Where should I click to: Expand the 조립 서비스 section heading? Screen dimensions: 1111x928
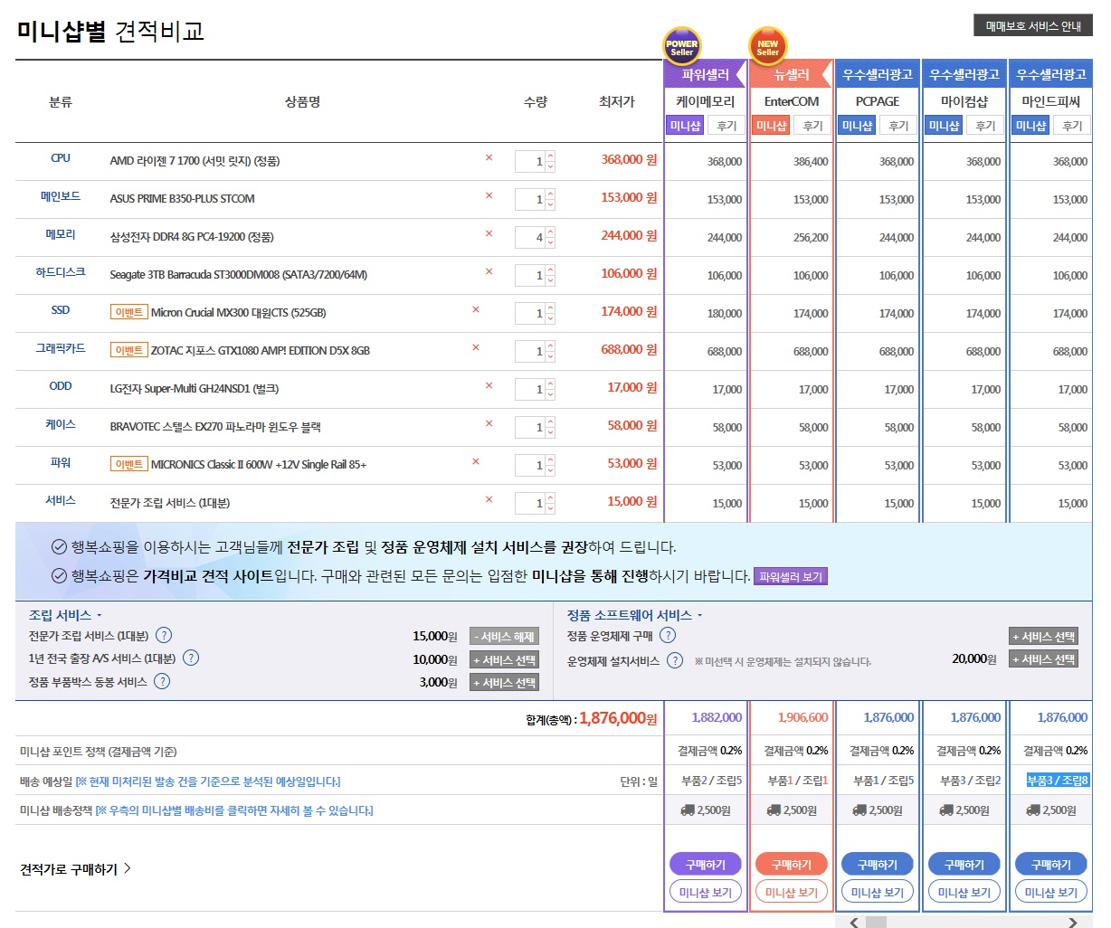pyautogui.click(x=65, y=615)
